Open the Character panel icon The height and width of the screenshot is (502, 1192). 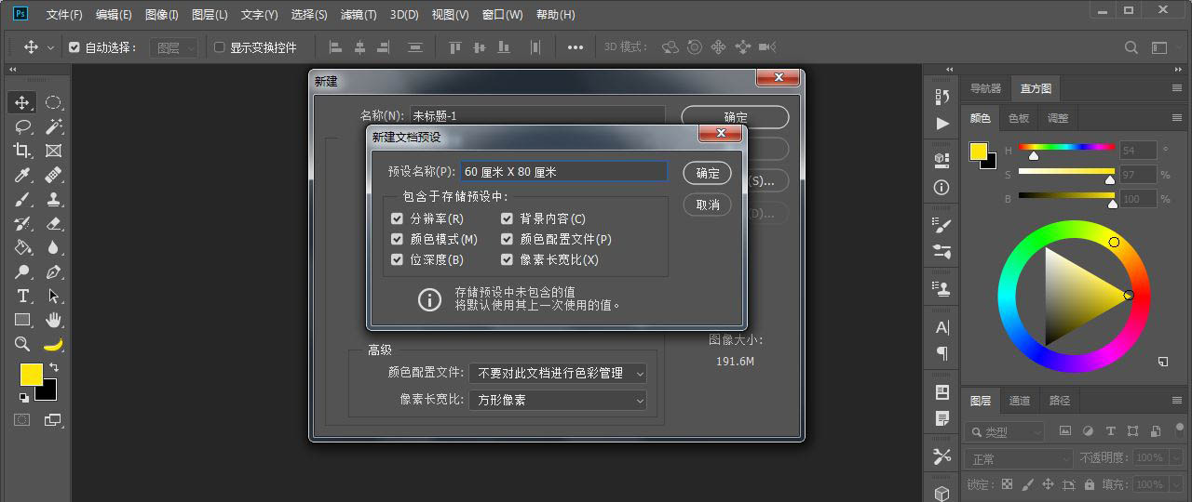(x=942, y=327)
